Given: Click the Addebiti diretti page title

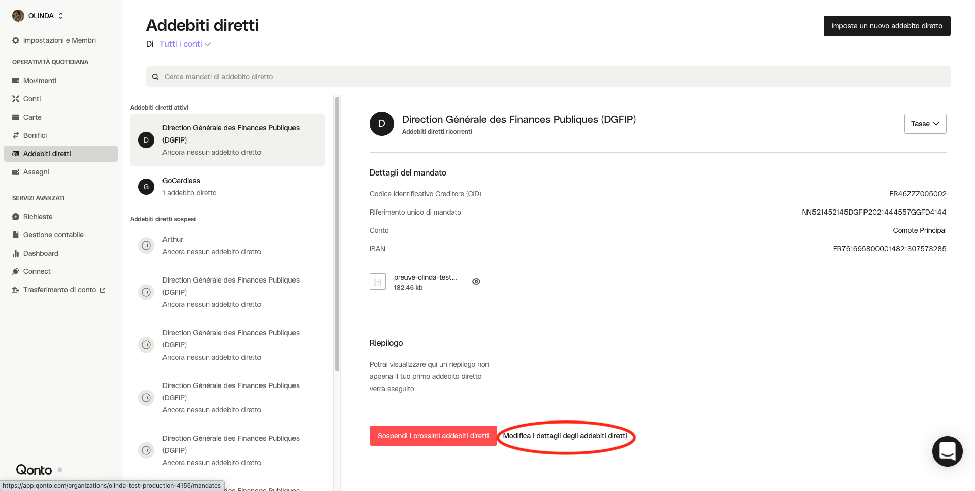Looking at the screenshot, I should pyautogui.click(x=203, y=25).
